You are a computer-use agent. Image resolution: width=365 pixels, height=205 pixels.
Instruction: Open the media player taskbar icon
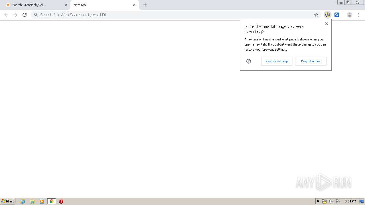42,201
